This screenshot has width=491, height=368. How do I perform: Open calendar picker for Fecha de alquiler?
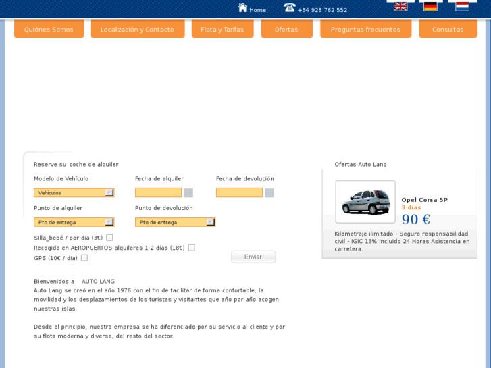click(188, 192)
